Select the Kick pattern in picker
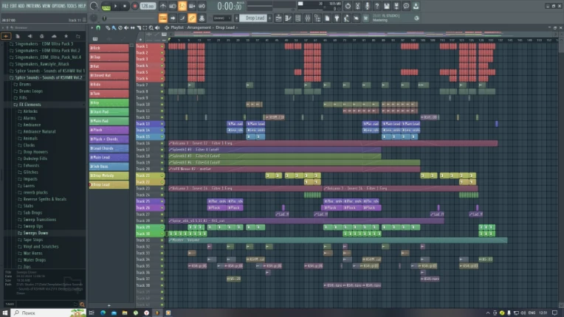 click(109, 48)
